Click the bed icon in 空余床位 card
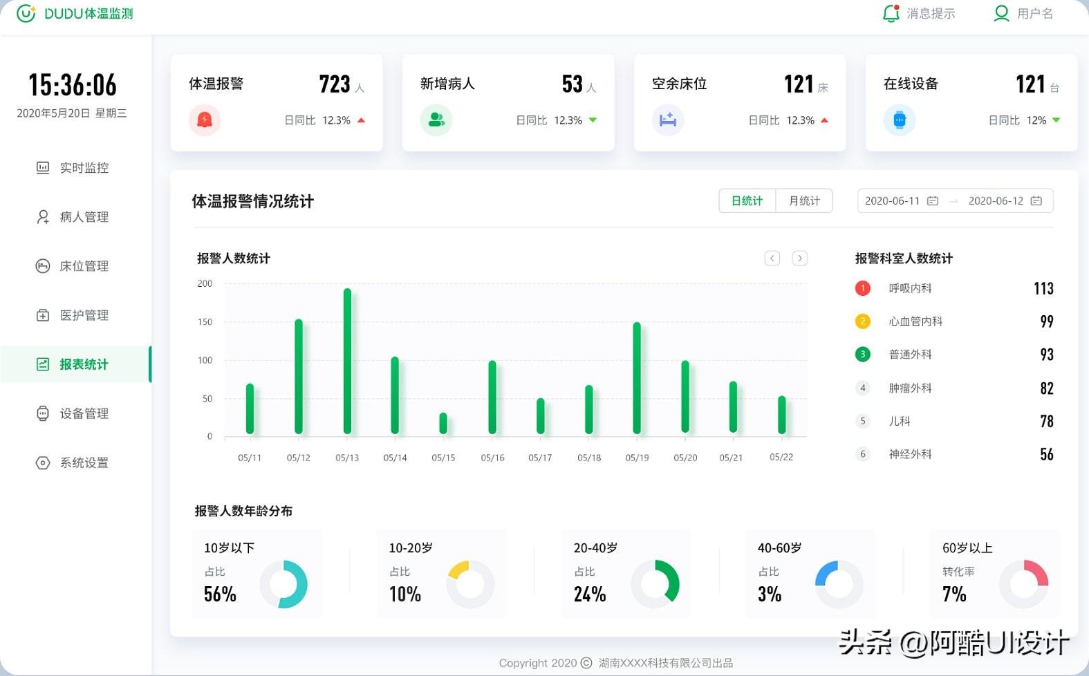 [668, 120]
